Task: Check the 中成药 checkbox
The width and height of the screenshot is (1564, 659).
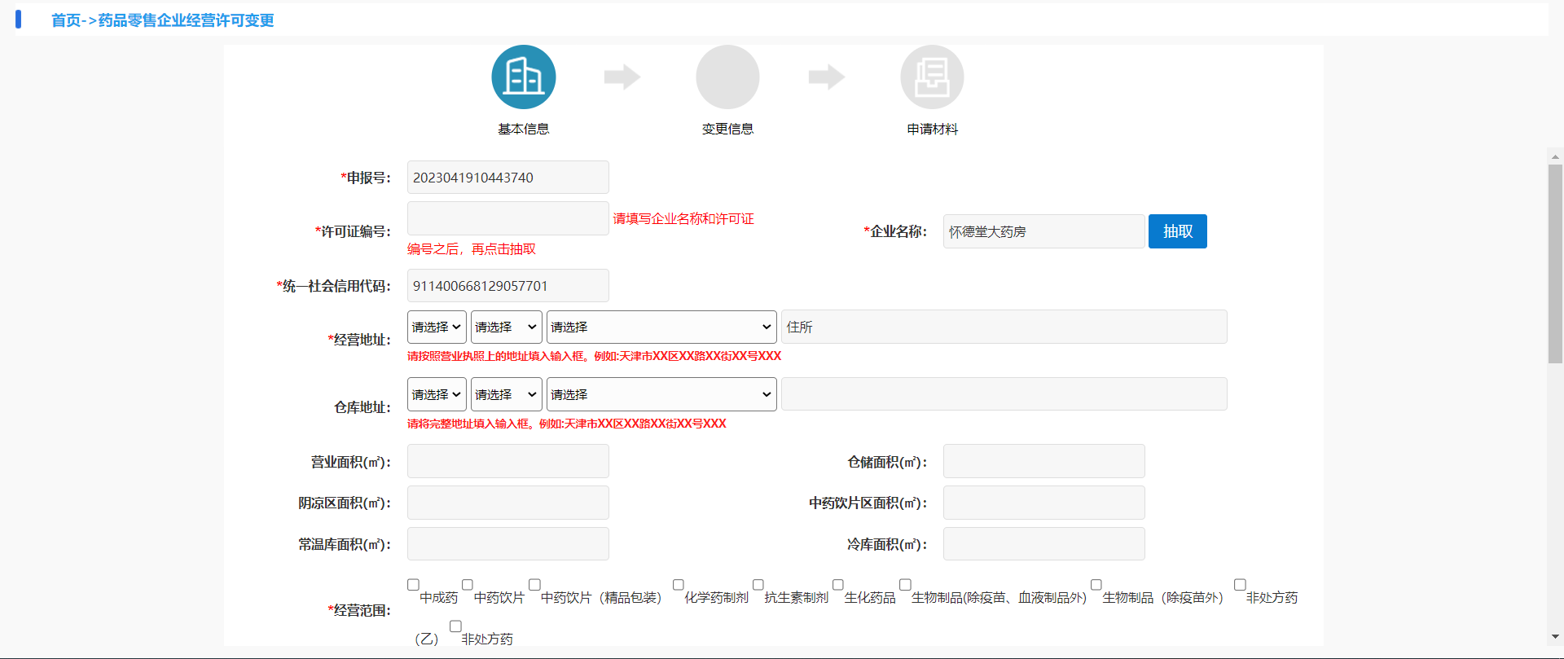Action: [x=413, y=585]
